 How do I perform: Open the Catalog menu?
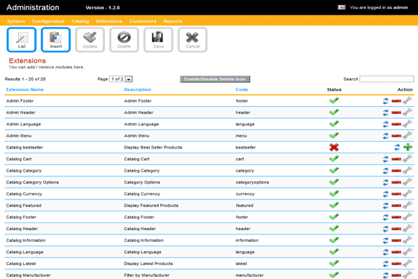(x=80, y=22)
